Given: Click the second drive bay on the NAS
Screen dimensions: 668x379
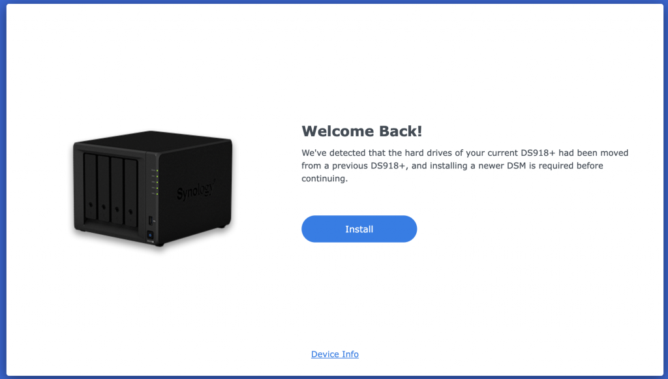Looking at the screenshot, I should 104,189.
